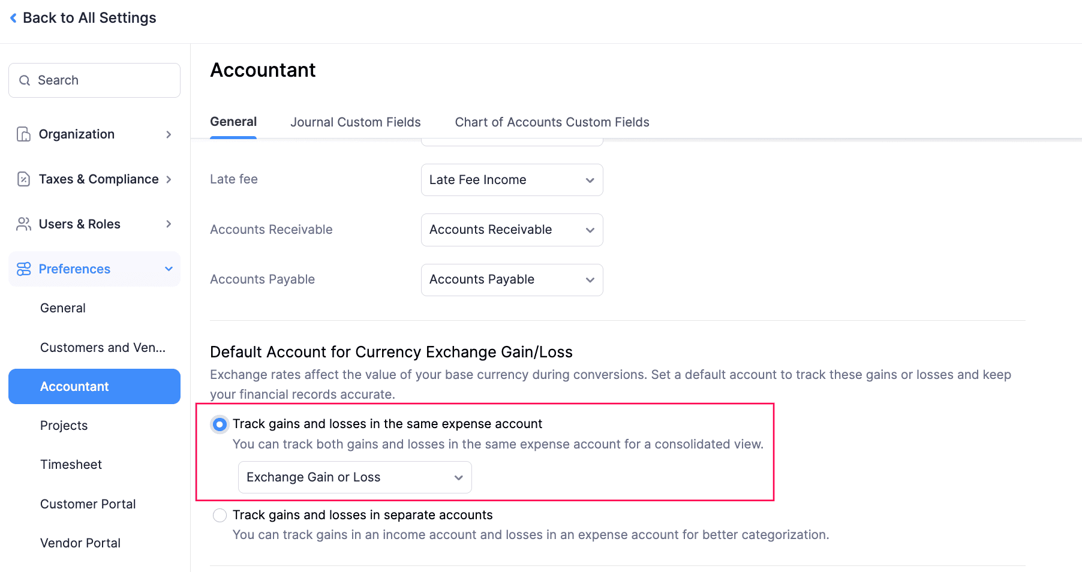Switch to the Journal Custom Fields tab
Screen dimensions: 1082x572
(355, 122)
